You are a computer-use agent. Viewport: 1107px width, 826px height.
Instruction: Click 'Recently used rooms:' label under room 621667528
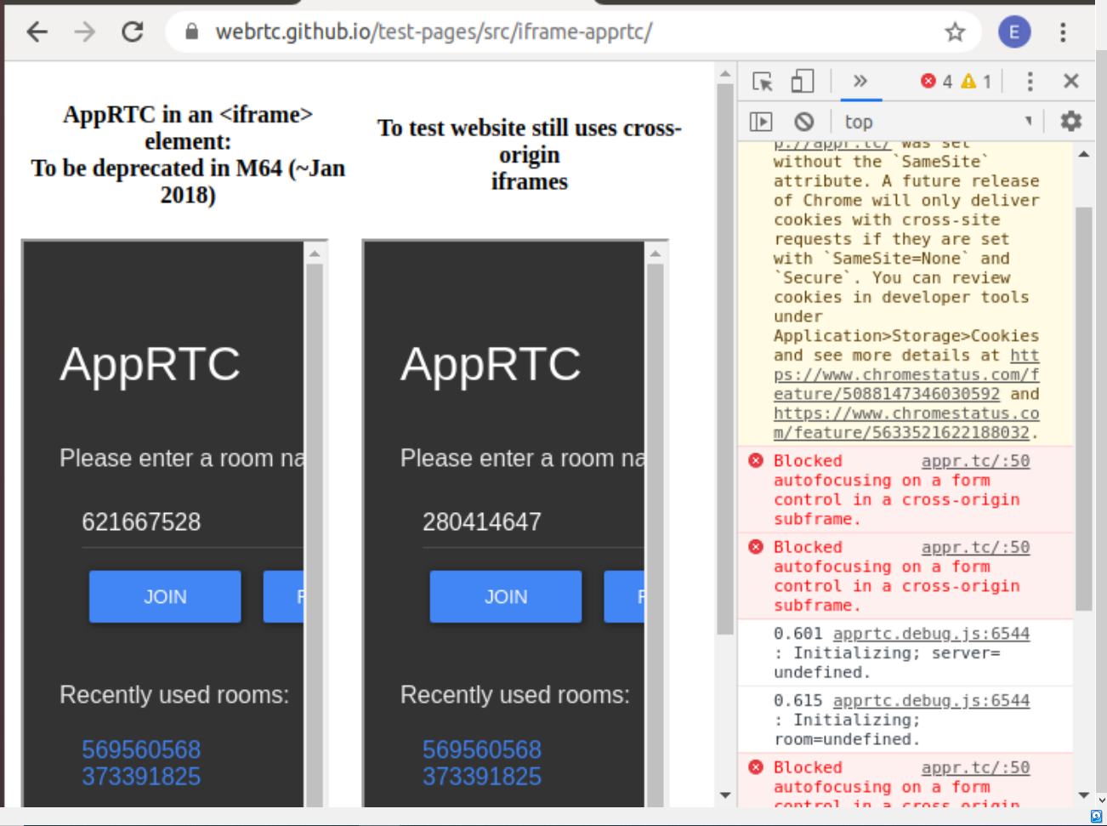pyautogui.click(x=174, y=695)
